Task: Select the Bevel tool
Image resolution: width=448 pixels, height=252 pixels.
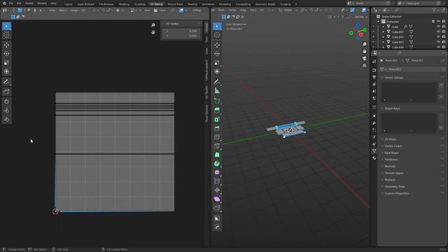Action: [217, 128]
